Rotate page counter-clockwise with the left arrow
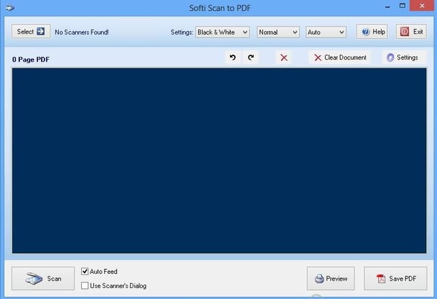This screenshot has height=299, width=437. click(233, 57)
